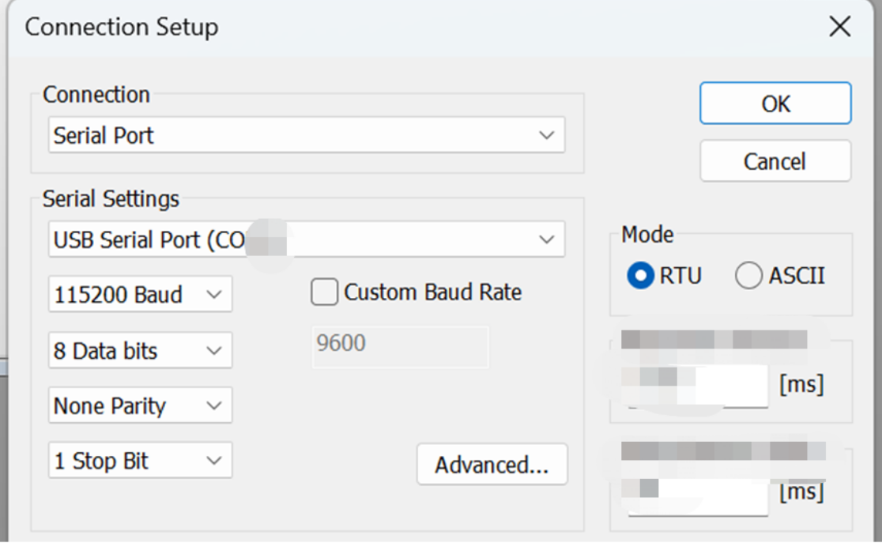Select RTU mode radio button
Screen dimensions: 882x543
tap(641, 276)
